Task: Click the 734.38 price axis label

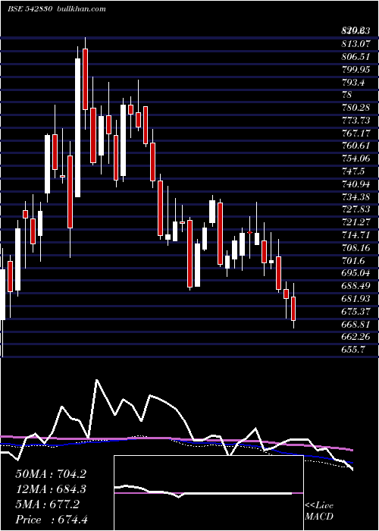Action: coord(356,196)
